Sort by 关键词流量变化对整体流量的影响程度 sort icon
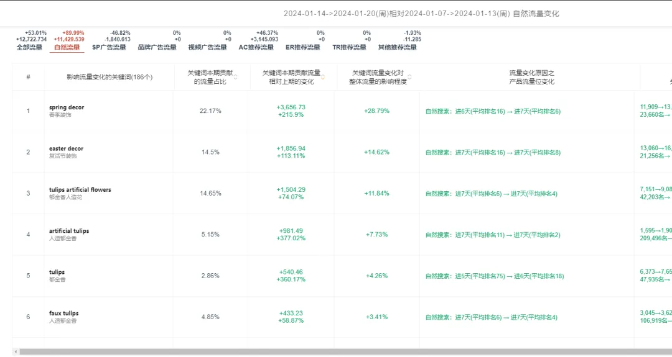 click(x=409, y=77)
